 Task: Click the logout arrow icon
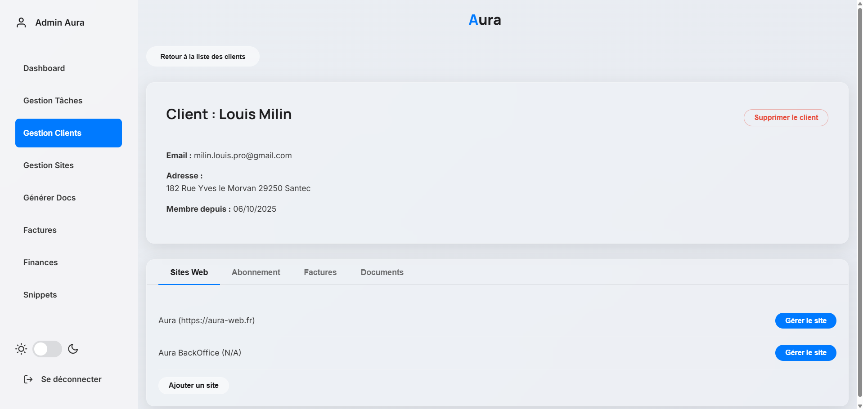(x=28, y=379)
